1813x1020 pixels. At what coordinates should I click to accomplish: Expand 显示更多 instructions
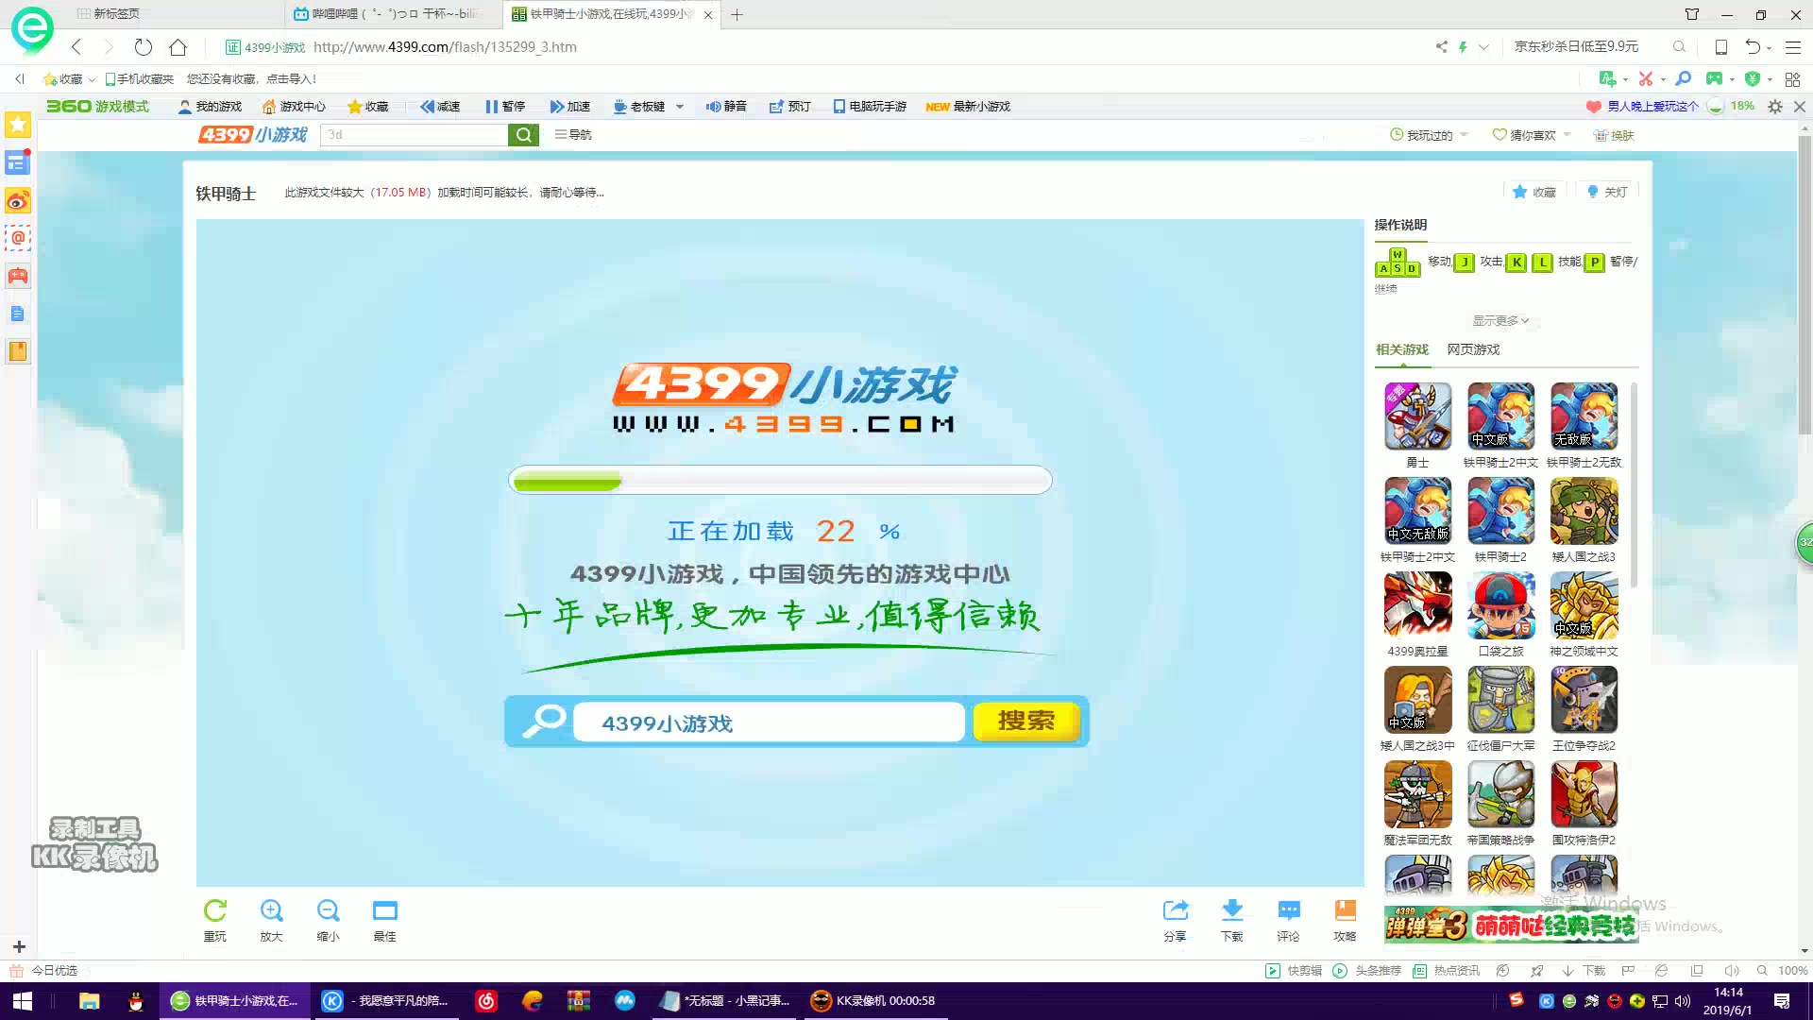point(1500,321)
